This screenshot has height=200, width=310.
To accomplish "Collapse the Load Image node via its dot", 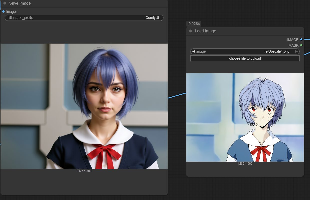I will 190,31.
